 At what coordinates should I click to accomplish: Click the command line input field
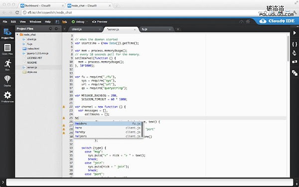pos(149,182)
